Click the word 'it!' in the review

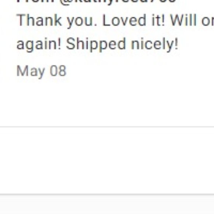(x=158, y=20)
